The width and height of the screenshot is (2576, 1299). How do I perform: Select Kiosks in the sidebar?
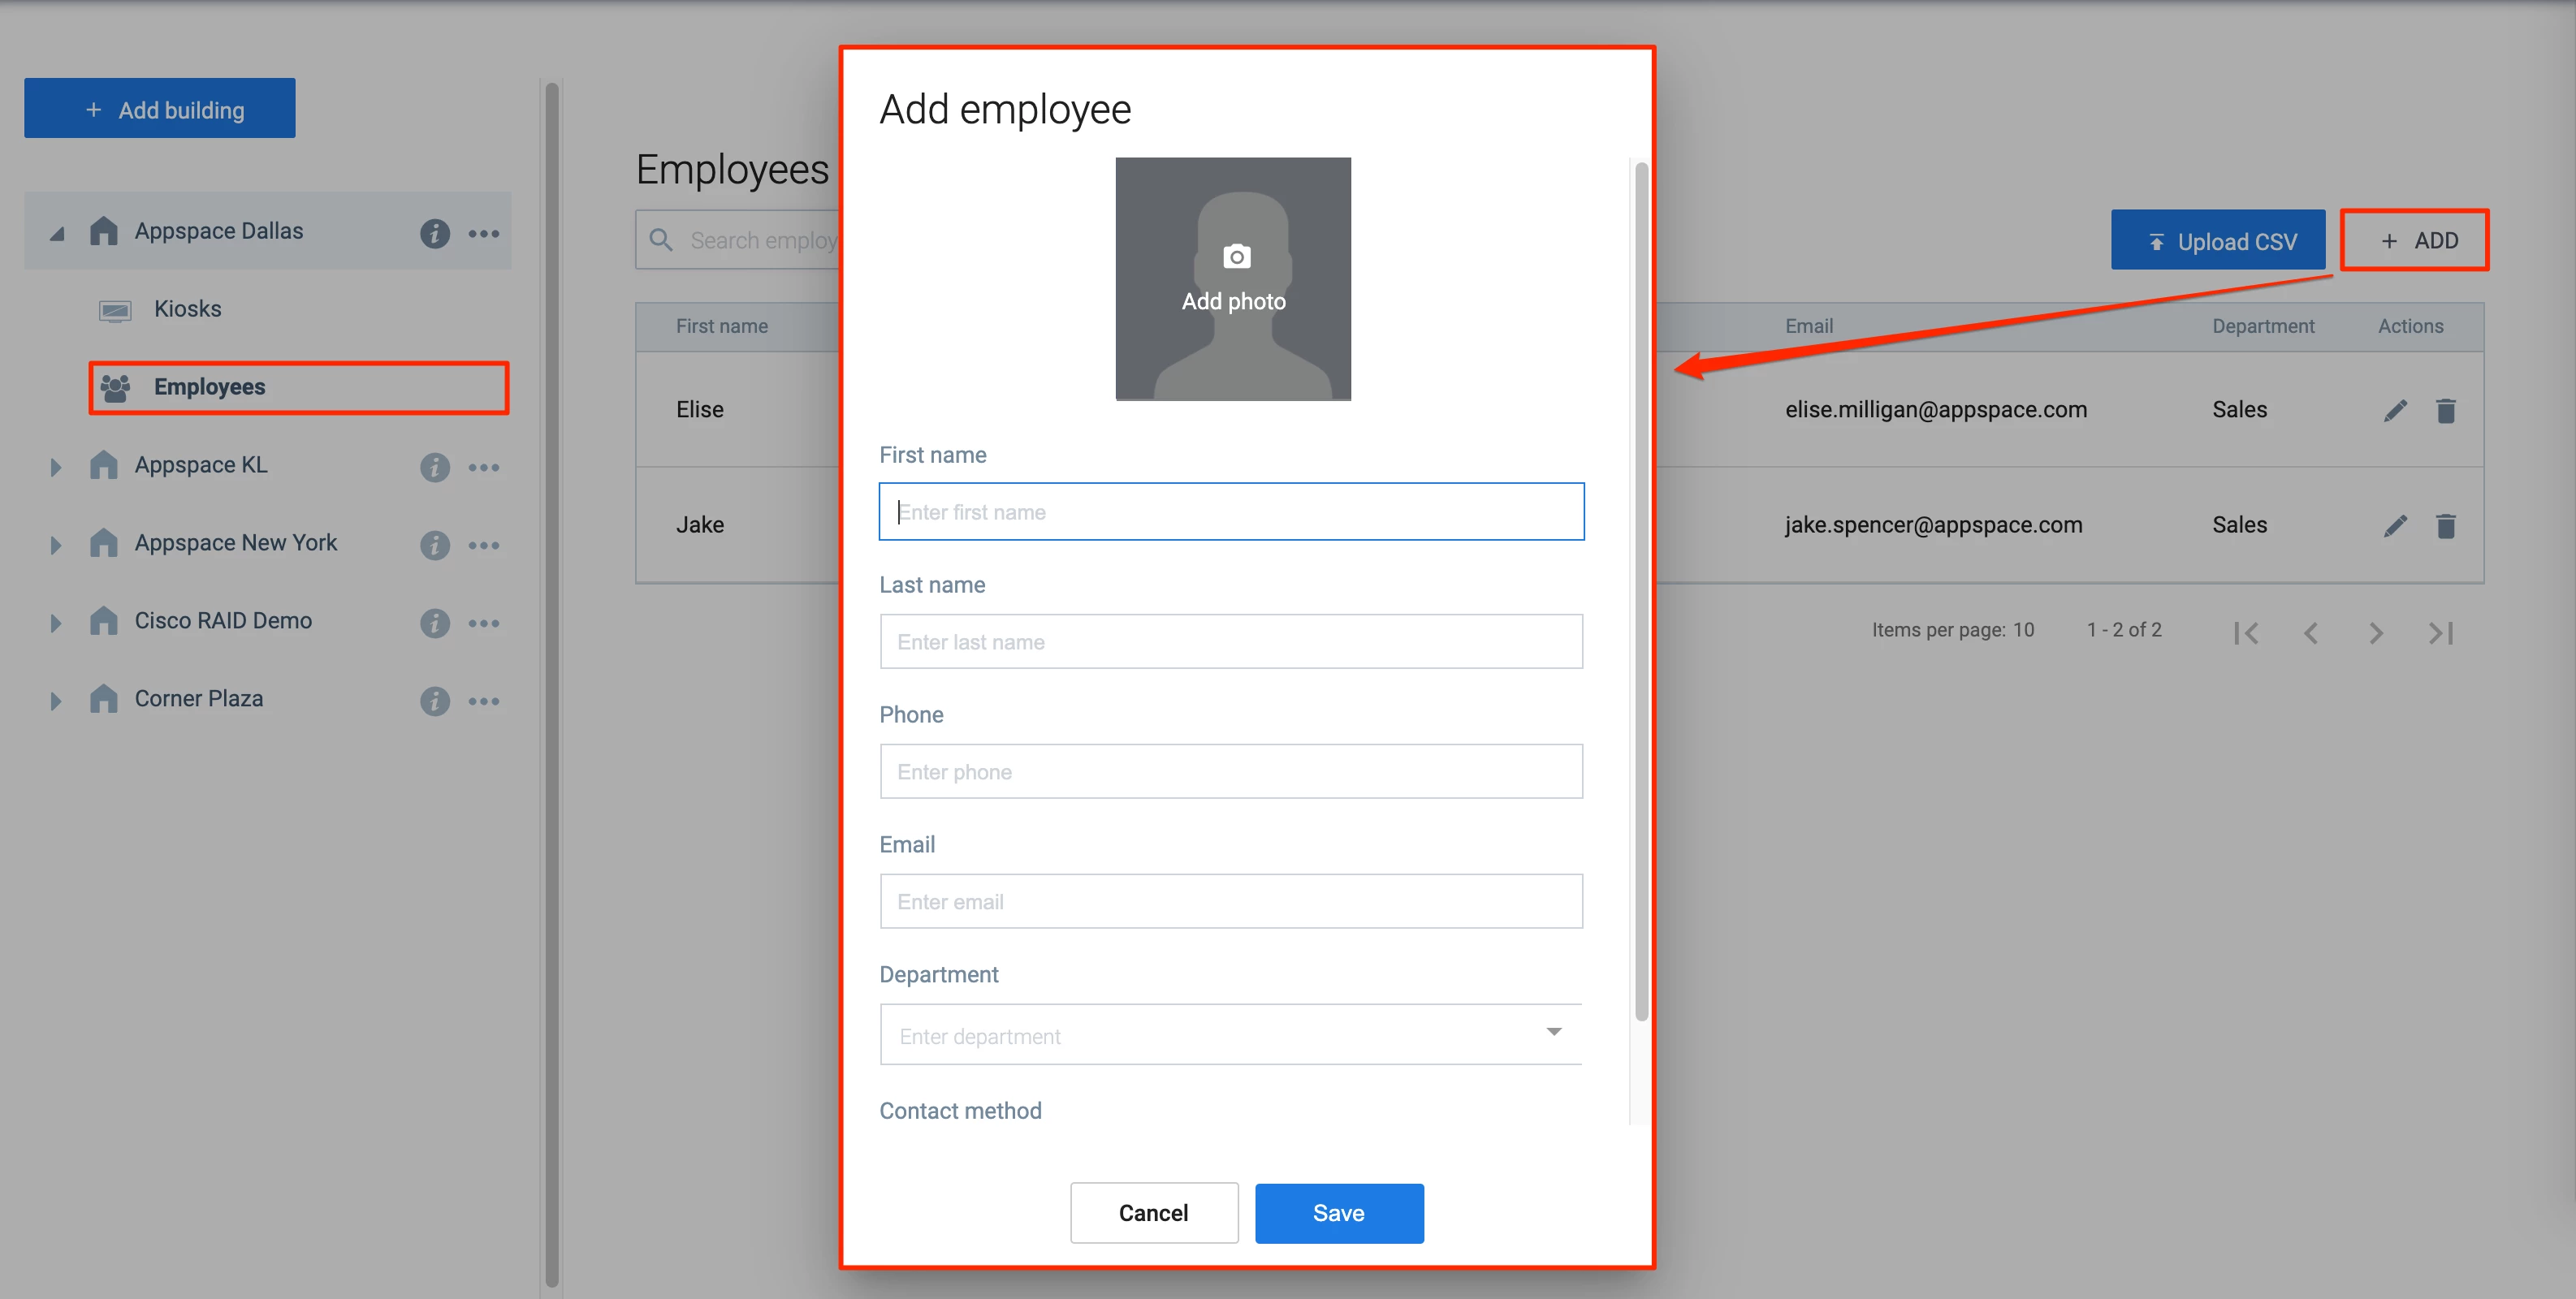[x=187, y=309]
